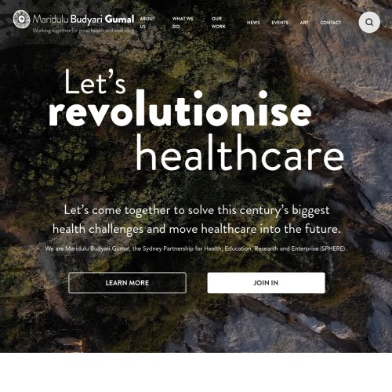
Task: Click the 'Working together for good health' tagline
Action: click(83, 31)
